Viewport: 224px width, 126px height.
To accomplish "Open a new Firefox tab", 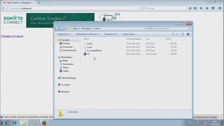I will 39,2.
